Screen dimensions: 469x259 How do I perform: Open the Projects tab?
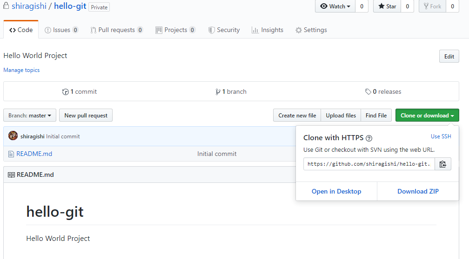click(x=175, y=30)
